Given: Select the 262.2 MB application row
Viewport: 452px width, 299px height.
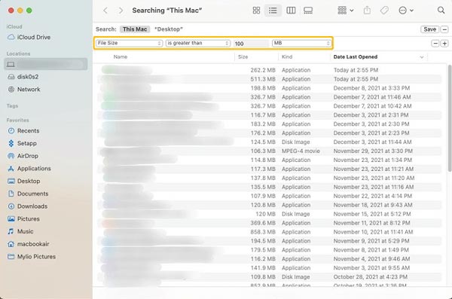Looking at the screenshot, I should [269, 70].
